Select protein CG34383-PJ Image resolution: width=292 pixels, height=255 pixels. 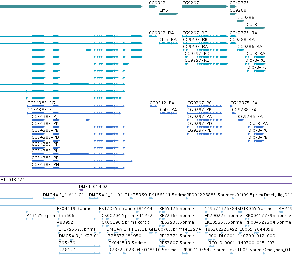44,117
